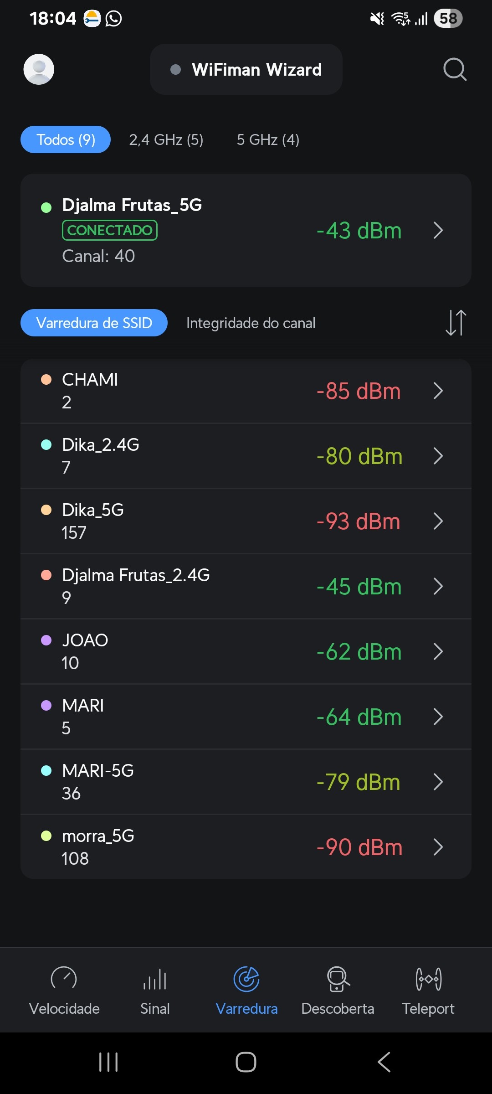Open the user profile avatar
Image resolution: width=492 pixels, height=1094 pixels.
coord(39,69)
